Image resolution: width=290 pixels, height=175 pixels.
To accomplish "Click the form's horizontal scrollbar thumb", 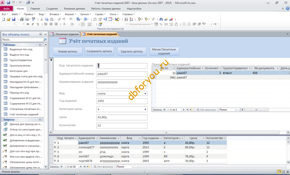I will [166, 132].
